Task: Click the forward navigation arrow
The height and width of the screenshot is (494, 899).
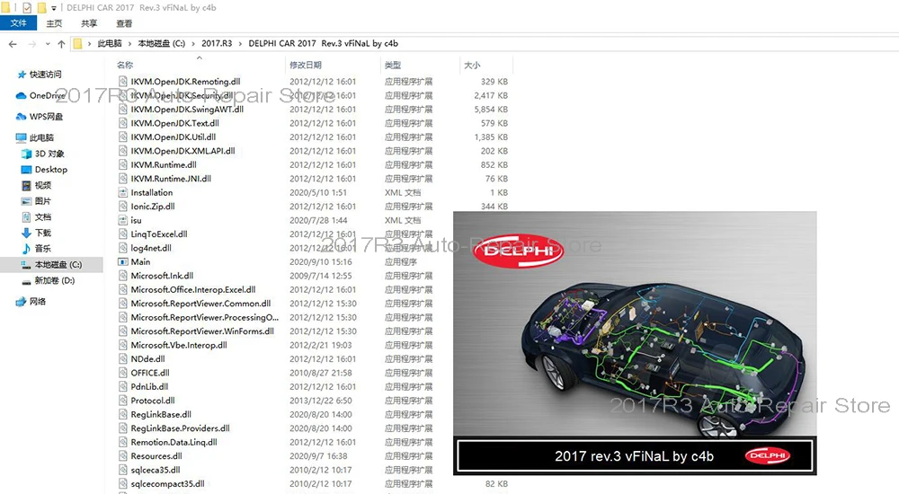Action: click(x=32, y=43)
